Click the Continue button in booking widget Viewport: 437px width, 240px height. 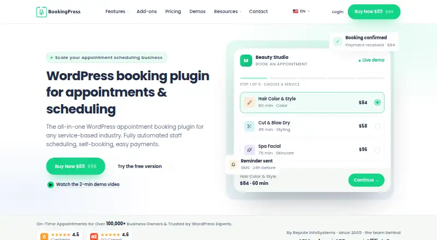coord(366,180)
